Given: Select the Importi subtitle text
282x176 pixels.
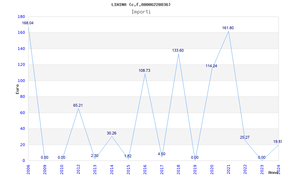Looking at the screenshot, I should click(141, 12).
